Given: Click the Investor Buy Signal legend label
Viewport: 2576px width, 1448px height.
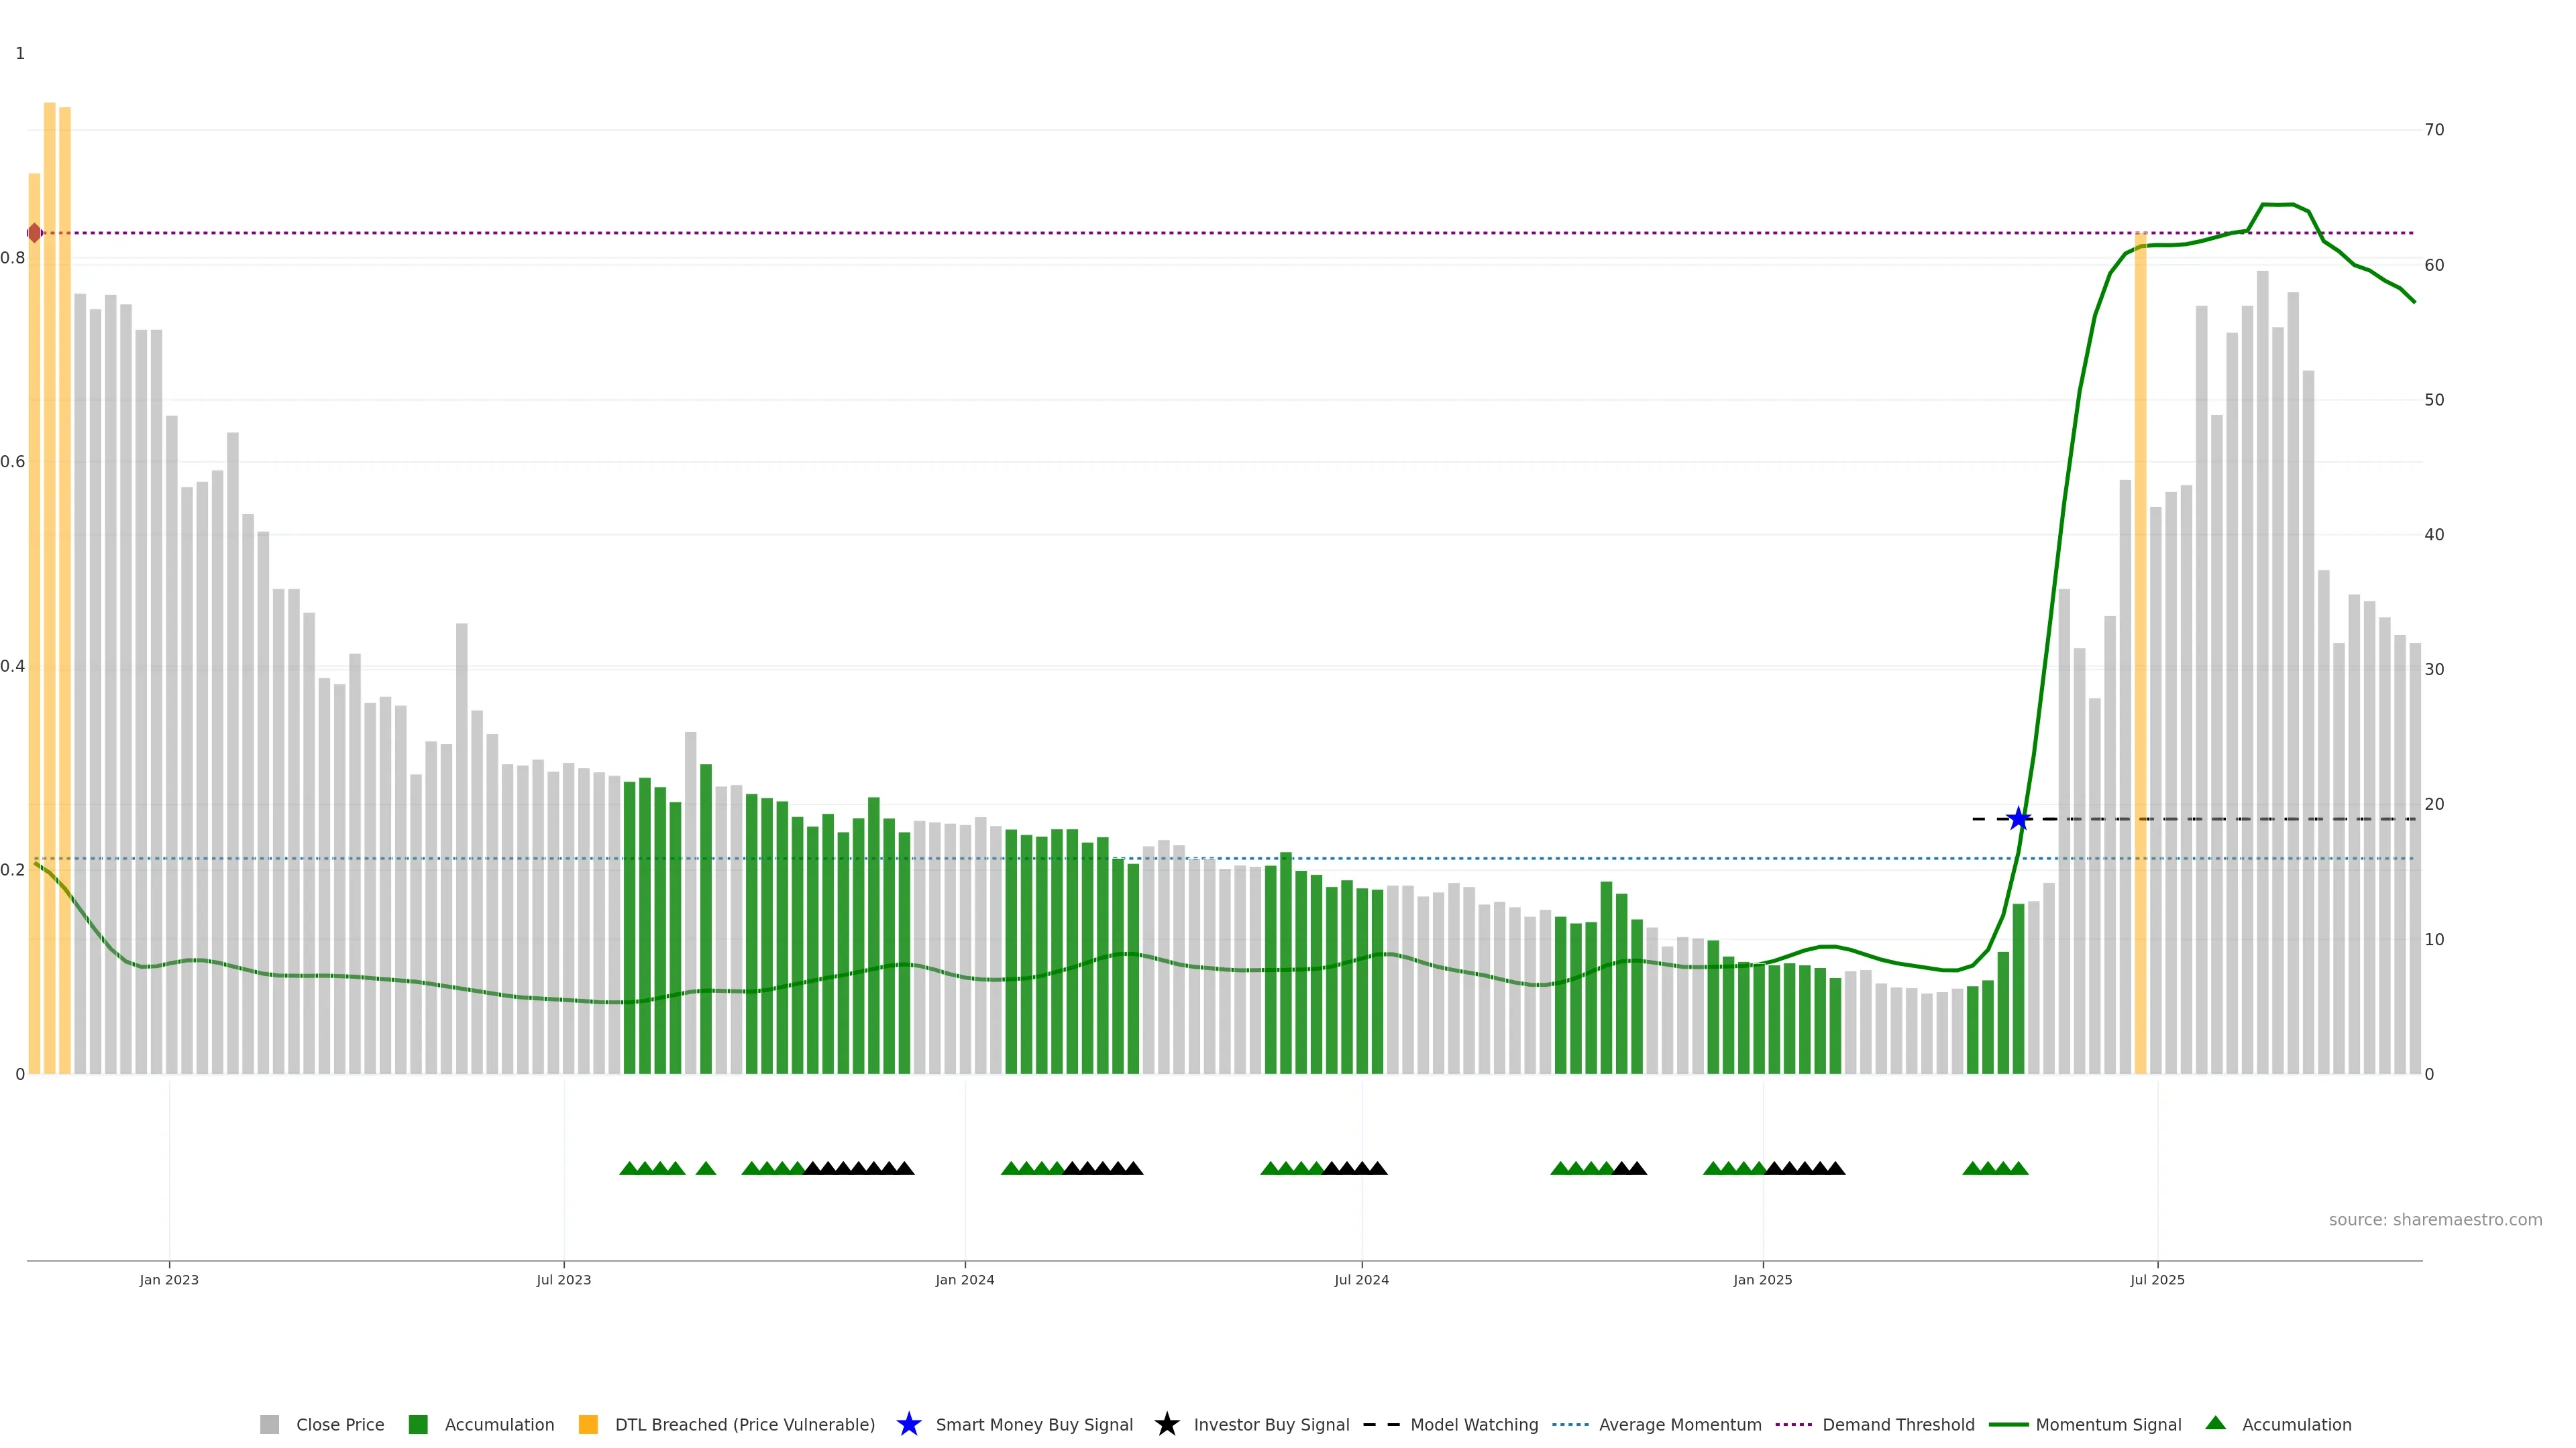Looking at the screenshot, I should [1271, 1425].
